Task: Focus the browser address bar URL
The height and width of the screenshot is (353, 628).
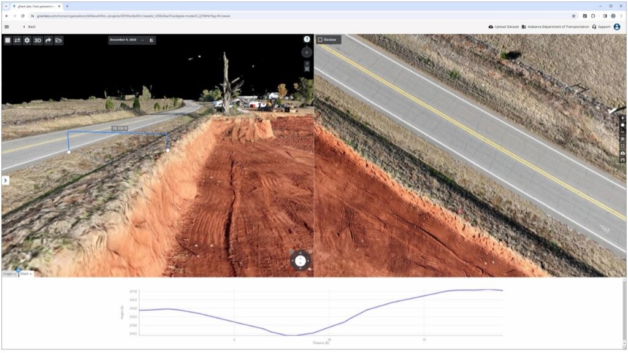Action: coord(133,16)
